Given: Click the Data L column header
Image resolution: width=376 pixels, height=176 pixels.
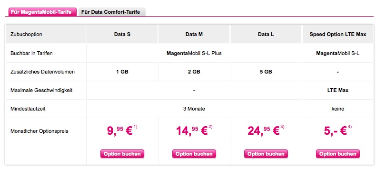Looking at the screenshot, I should pyautogui.click(x=266, y=34).
